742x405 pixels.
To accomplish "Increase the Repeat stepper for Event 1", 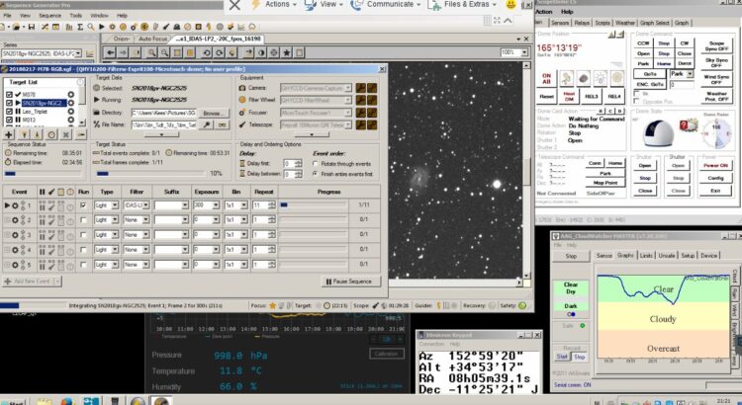I will (x=272, y=203).
